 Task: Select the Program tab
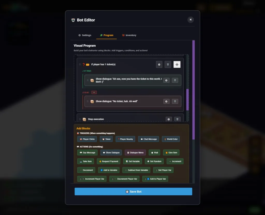[106, 35]
